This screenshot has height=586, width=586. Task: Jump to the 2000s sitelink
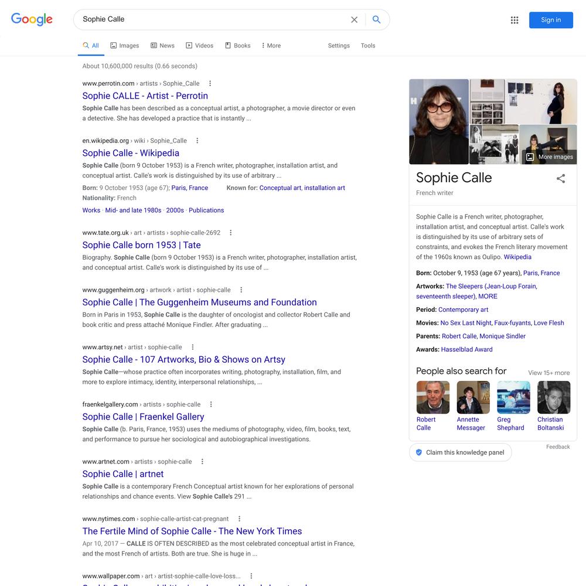[x=175, y=210]
